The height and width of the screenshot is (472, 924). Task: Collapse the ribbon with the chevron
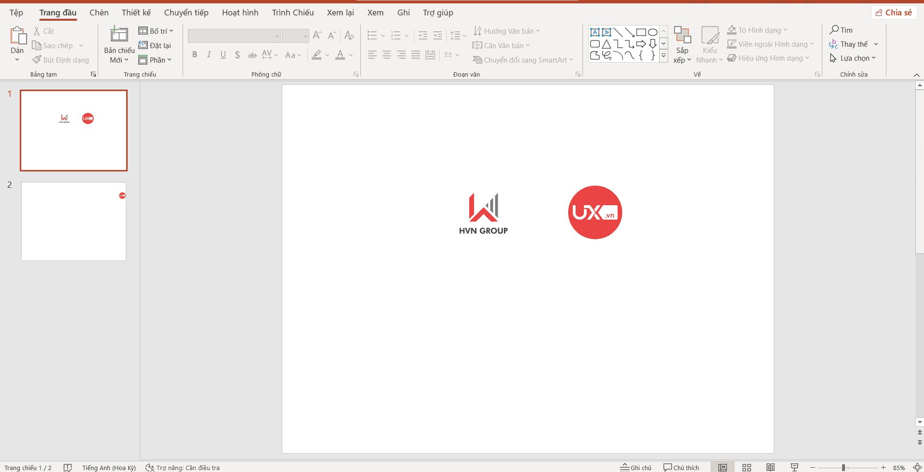pyautogui.click(x=916, y=75)
